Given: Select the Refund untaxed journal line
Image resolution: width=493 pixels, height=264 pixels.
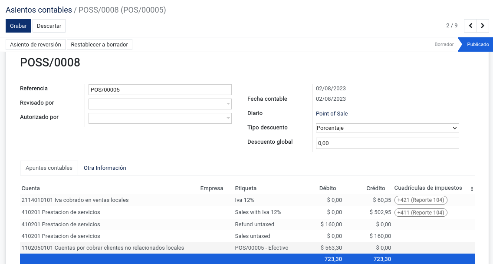Looking at the screenshot, I should [x=247, y=224].
